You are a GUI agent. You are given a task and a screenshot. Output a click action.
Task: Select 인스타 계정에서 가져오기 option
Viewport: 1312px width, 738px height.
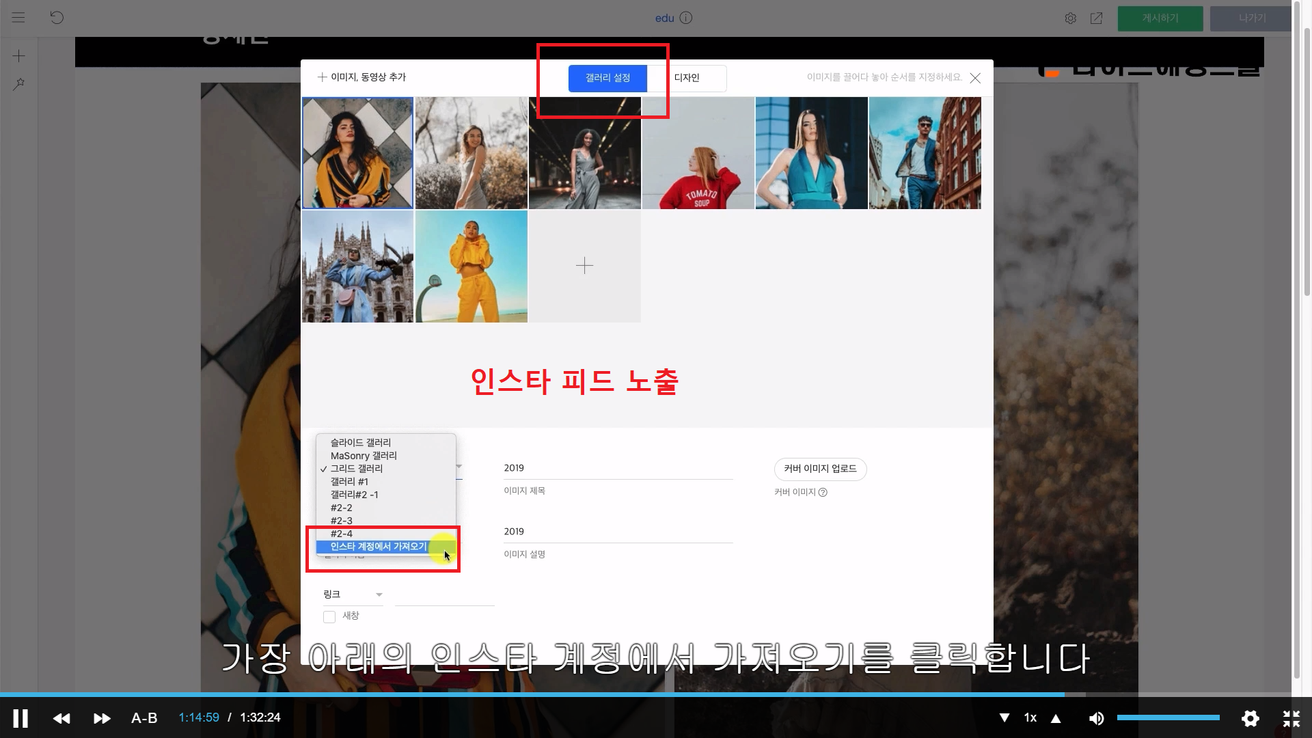pos(379,547)
